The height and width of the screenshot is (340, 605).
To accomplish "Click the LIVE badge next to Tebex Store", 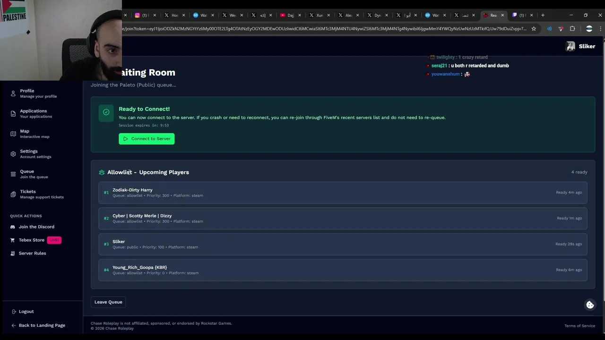I will [54, 240].
